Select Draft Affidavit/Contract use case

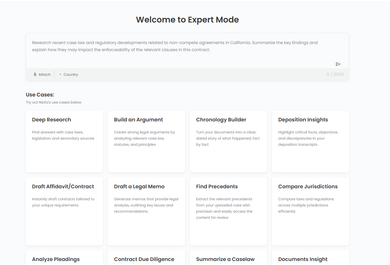coord(64,211)
